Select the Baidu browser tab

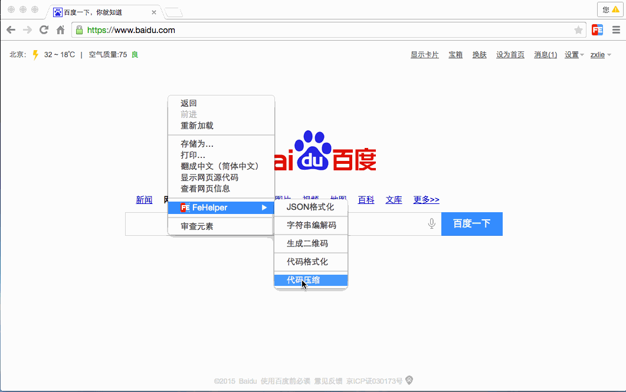coord(104,12)
